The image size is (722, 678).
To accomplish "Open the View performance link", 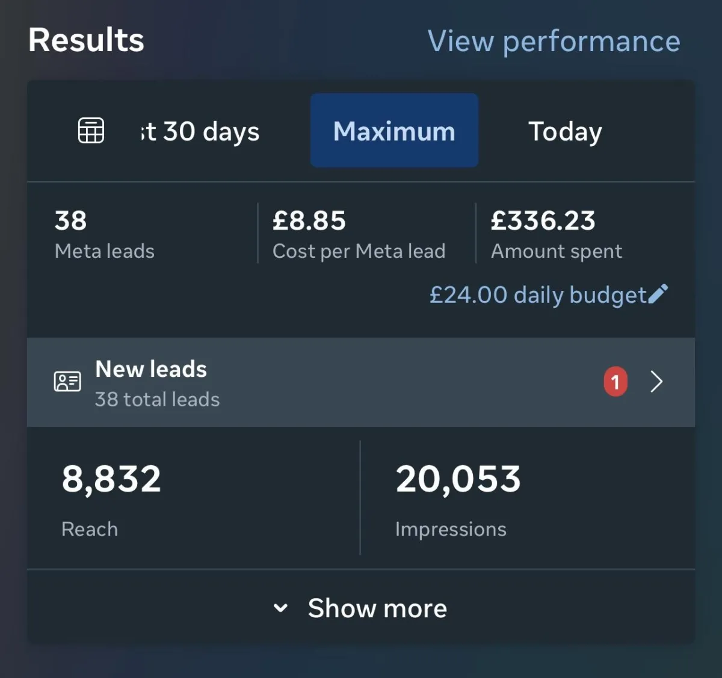I will pyautogui.click(x=554, y=41).
